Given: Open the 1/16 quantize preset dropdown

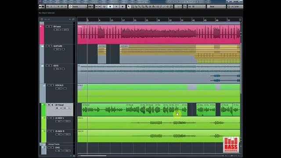Looking at the screenshot, I should 238,7.
